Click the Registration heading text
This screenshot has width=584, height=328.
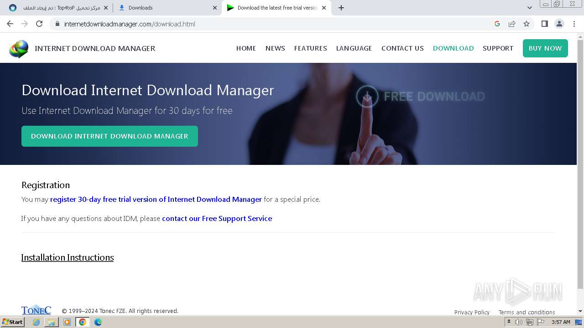(x=46, y=185)
